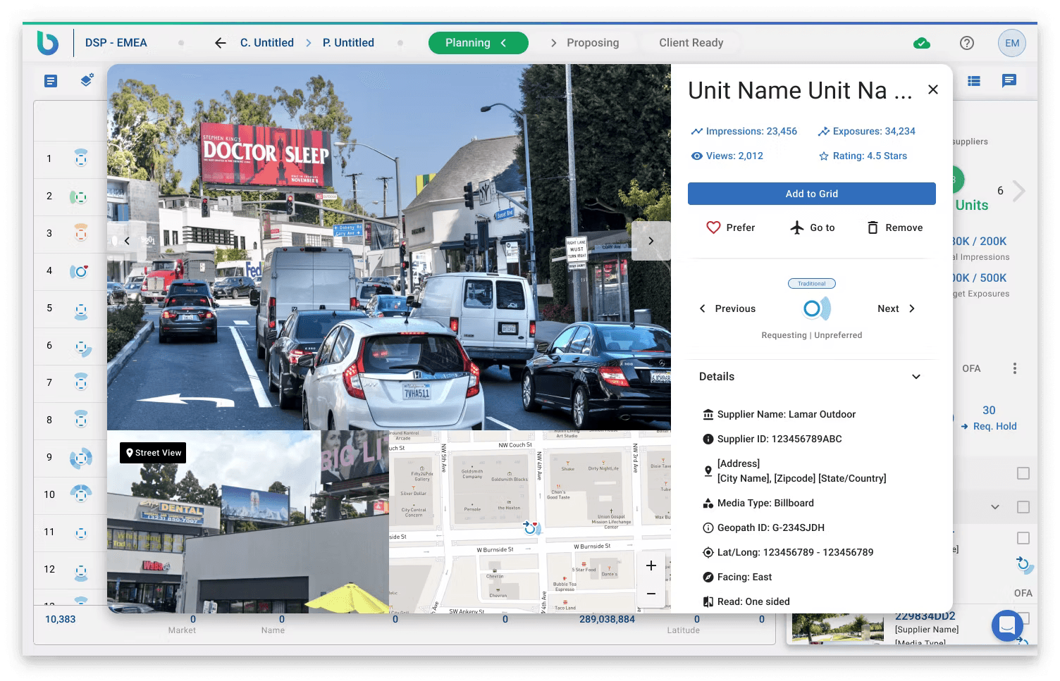This screenshot has width=1060, height=681.
Task: Select the unit status icon in row 10
Action: (x=81, y=493)
